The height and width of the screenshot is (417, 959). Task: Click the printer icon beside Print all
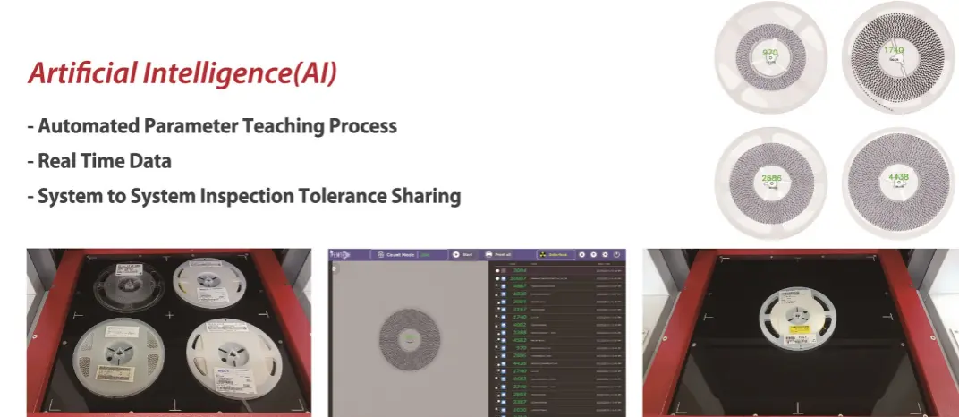coord(488,254)
